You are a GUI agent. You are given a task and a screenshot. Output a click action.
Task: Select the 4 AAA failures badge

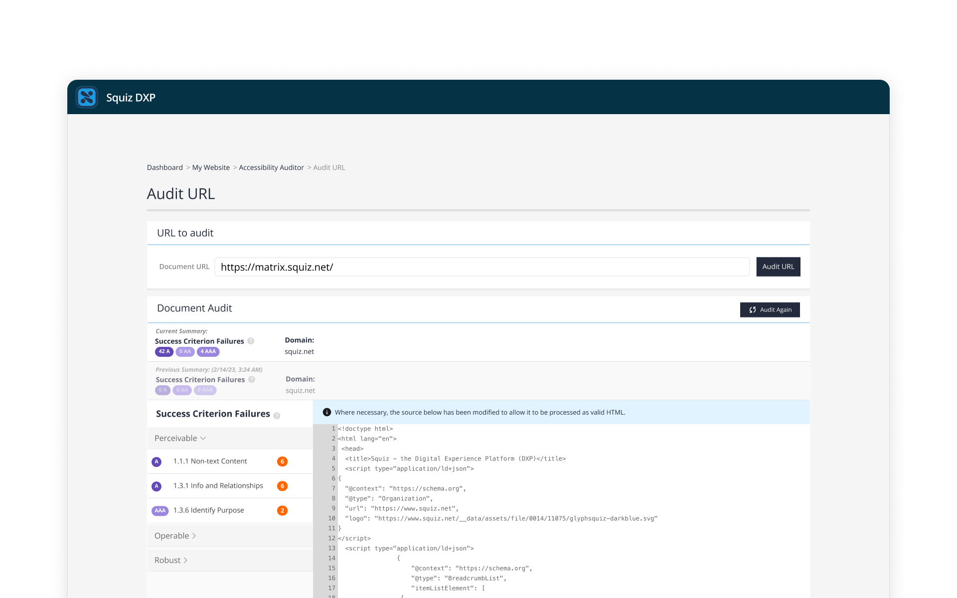[x=208, y=352]
